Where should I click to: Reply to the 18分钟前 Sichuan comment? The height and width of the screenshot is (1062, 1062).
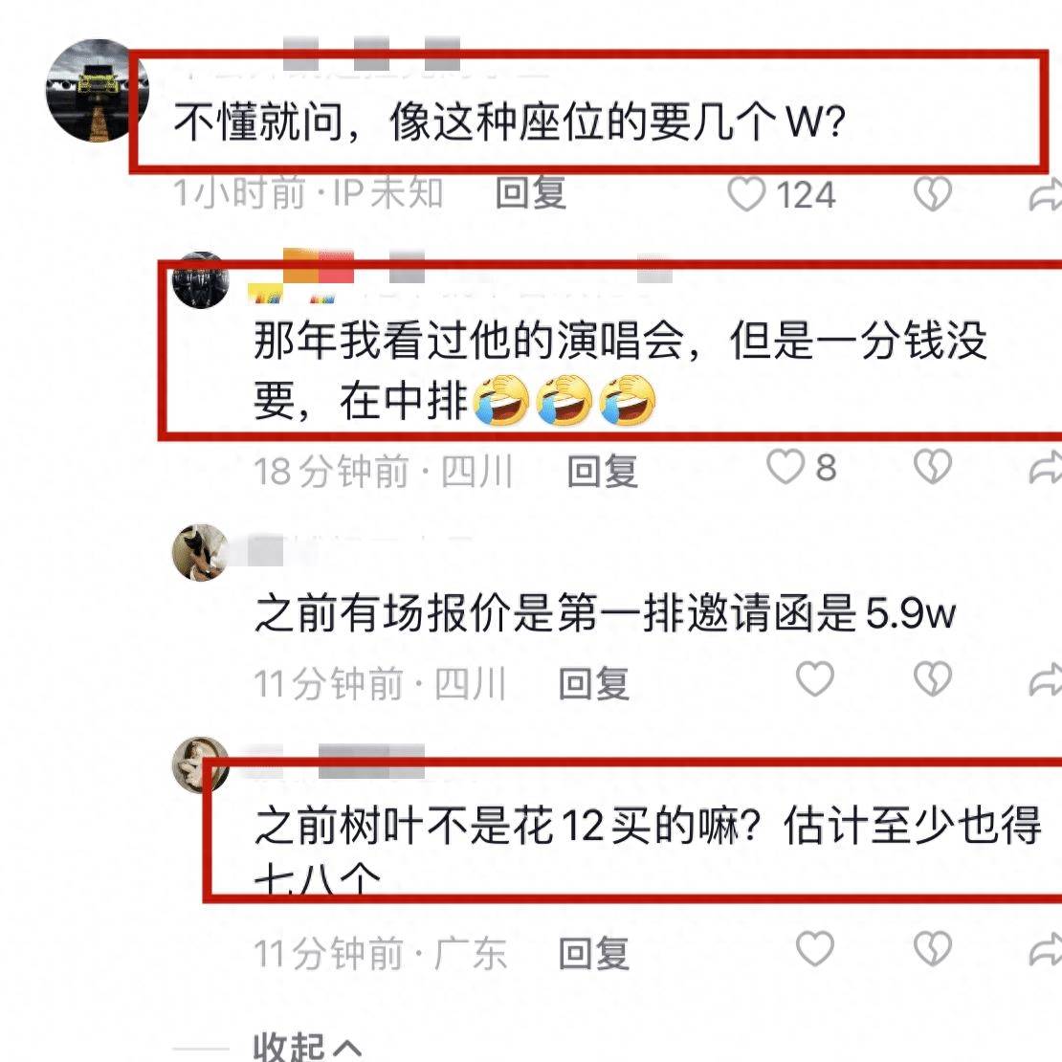click(602, 471)
